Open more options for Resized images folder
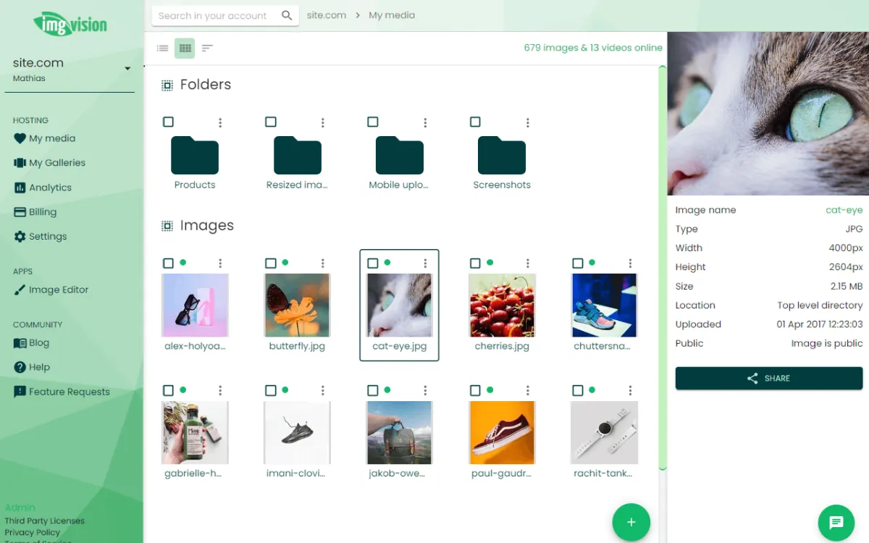This screenshot has width=869, height=543. (323, 122)
